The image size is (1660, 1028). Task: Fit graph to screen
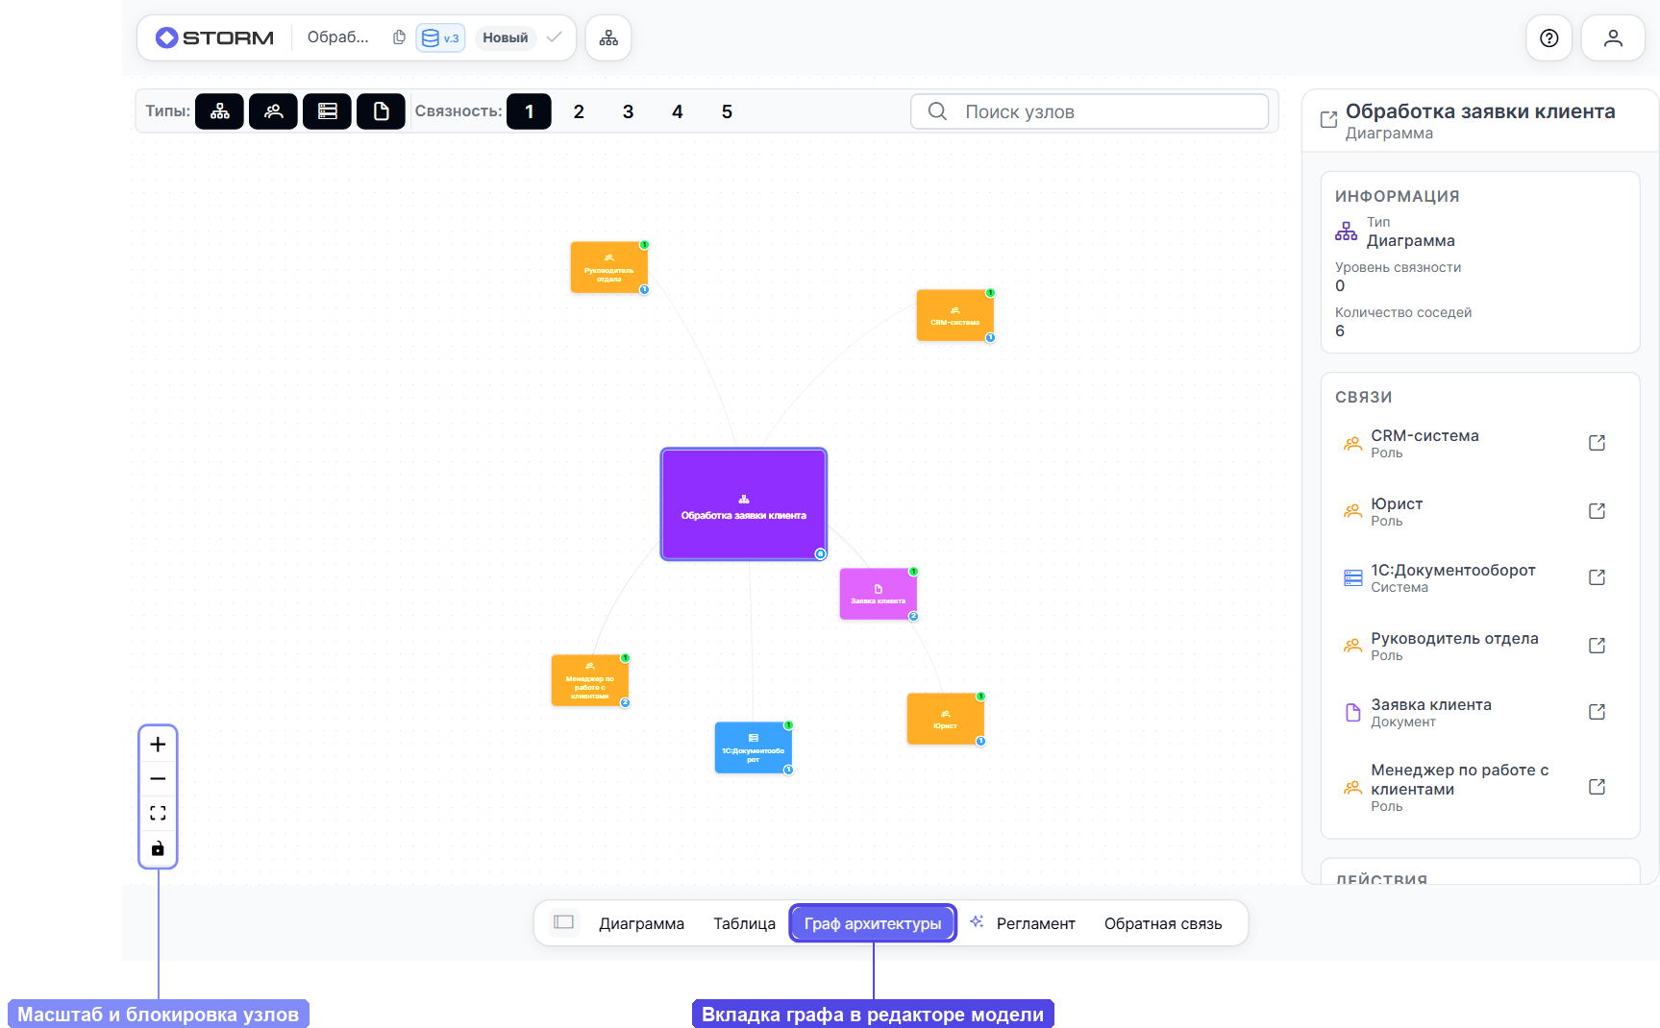coord(158,814)
